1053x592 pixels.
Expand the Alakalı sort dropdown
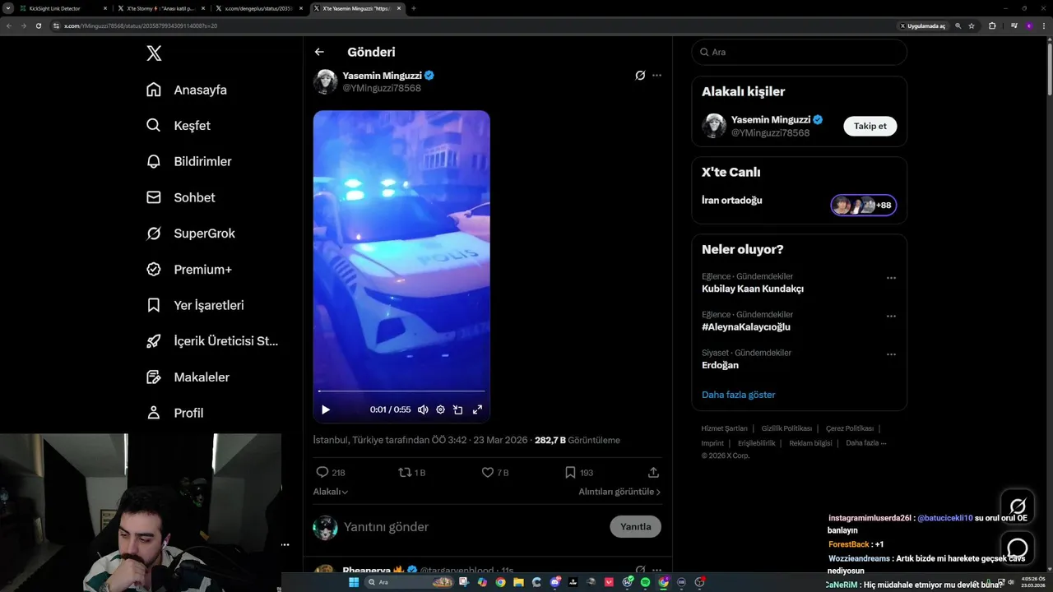331,492
